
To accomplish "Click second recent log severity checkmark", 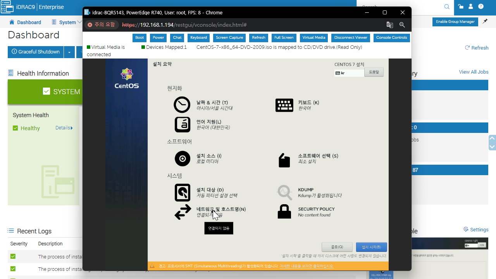I will coord(13,269).
